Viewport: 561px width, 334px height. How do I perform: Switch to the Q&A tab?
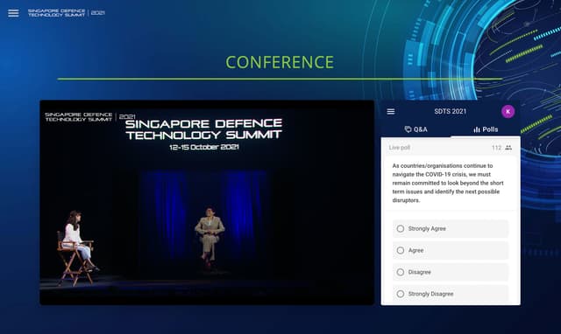(x=415, y=129)
